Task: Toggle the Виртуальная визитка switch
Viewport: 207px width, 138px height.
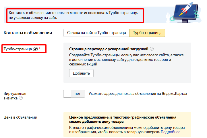Action: 74,94
